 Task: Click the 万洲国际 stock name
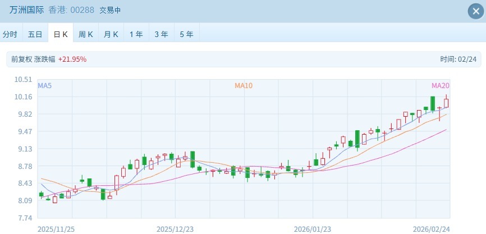point(26,10)
